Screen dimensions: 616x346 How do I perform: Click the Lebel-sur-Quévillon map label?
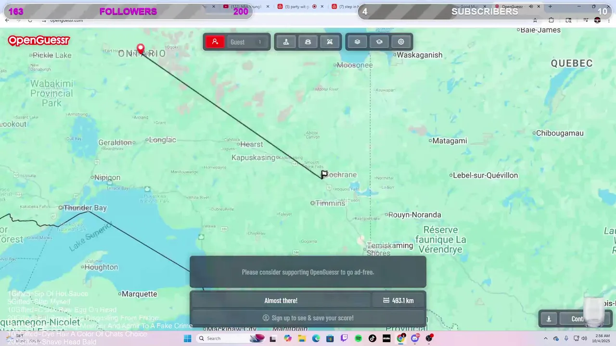[486, 175]
